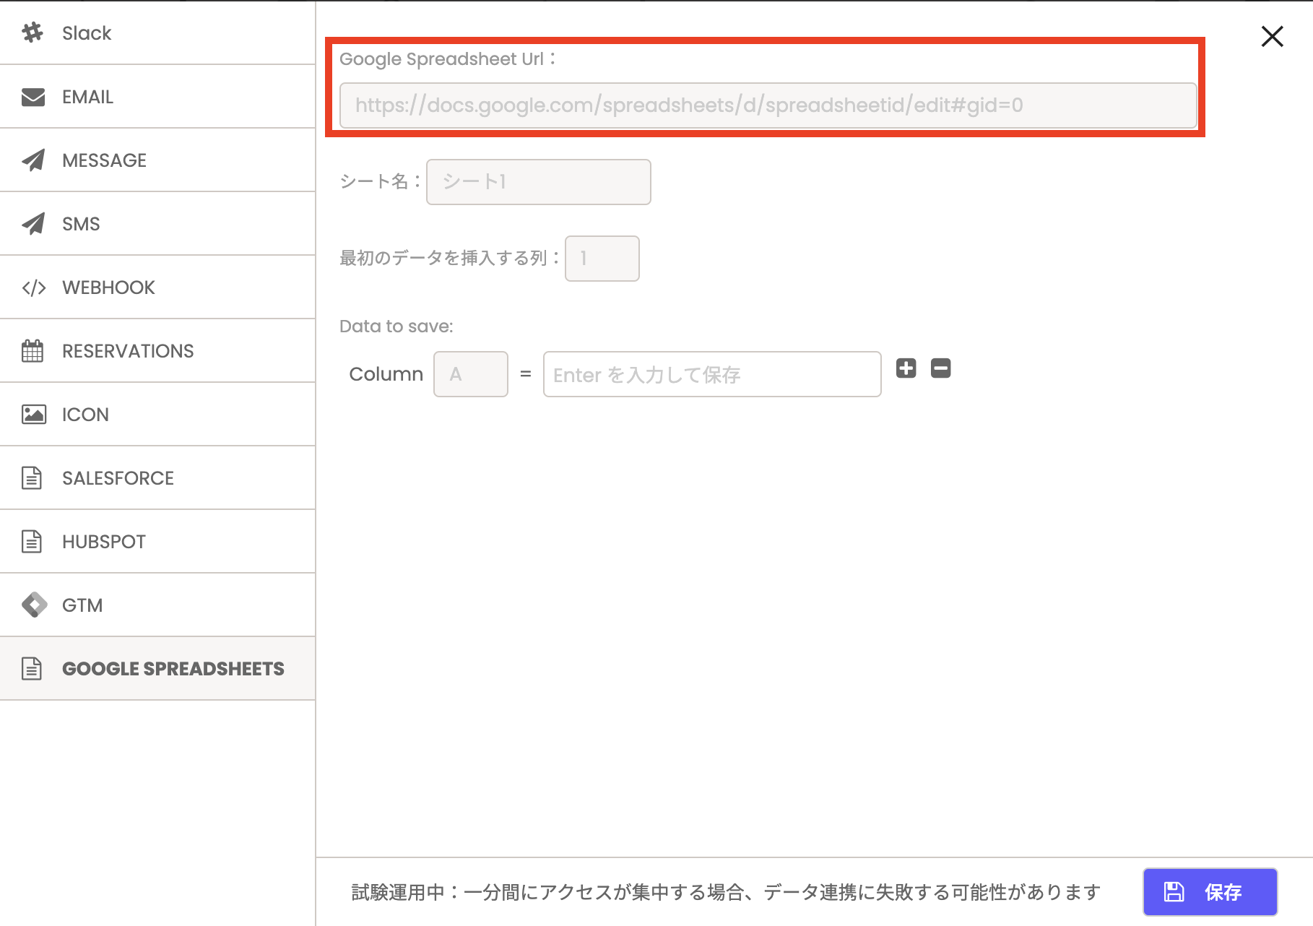Select GOOGLE SPREADSHEETS tab
Viewport: 1313px width, 926px height.
(x=157, y=669)
